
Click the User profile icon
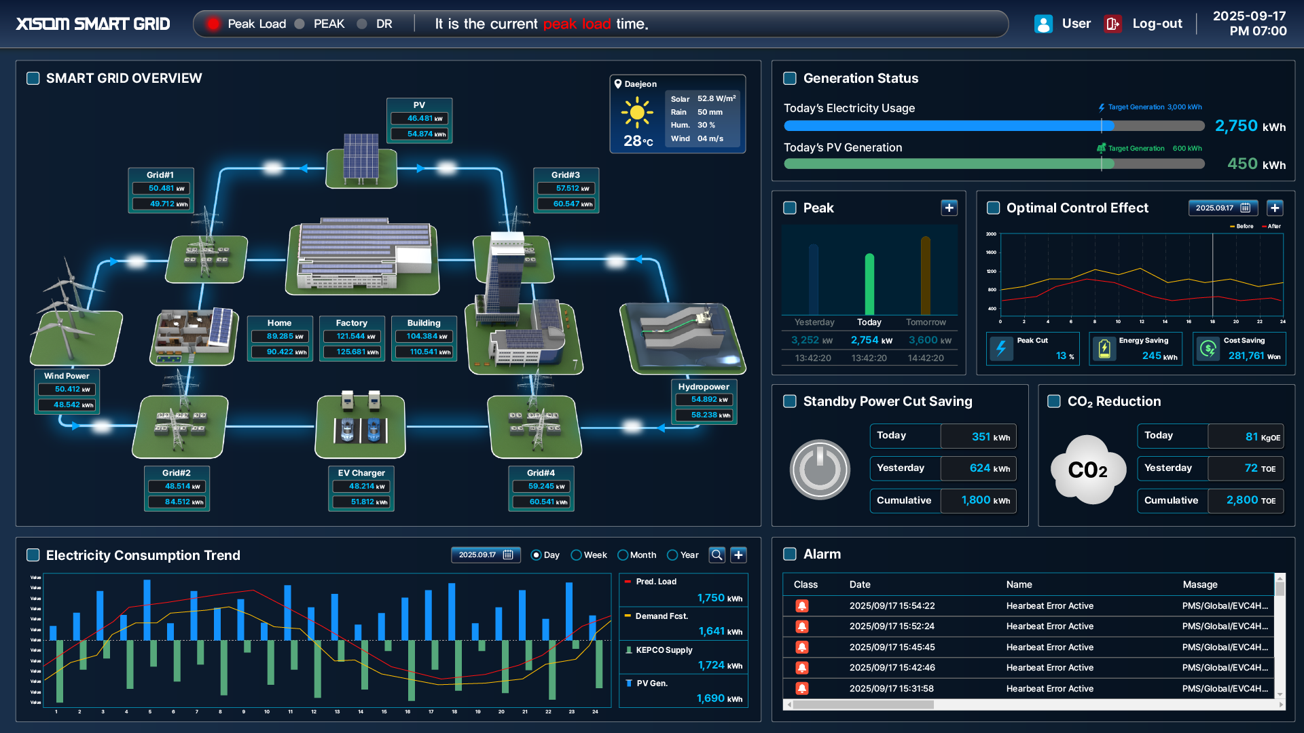(1043, 24)
